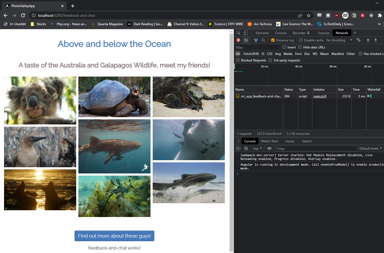The width and height of the screenshot is (384, 253).
Task: Open the top JavaScript context dropdown
Action: [x=258, y=148]
